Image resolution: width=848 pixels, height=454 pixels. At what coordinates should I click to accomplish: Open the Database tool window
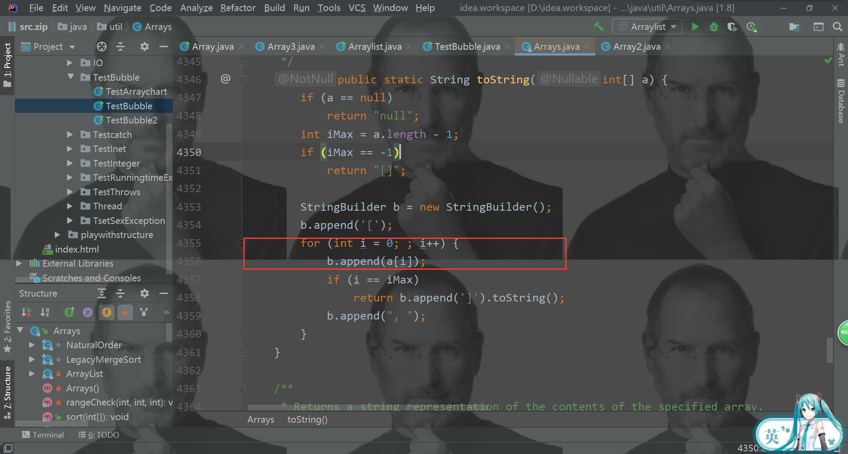[841, 101]
